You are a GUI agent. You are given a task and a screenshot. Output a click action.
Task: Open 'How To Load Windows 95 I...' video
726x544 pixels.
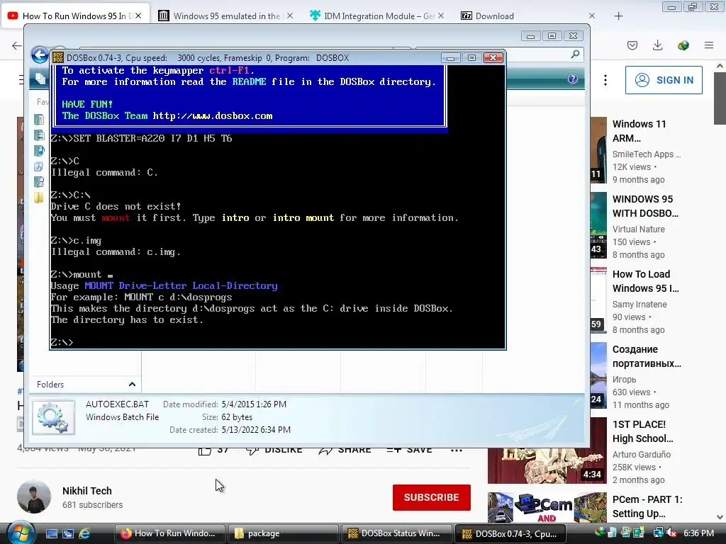pyautogui.click(x=645, y=281)
